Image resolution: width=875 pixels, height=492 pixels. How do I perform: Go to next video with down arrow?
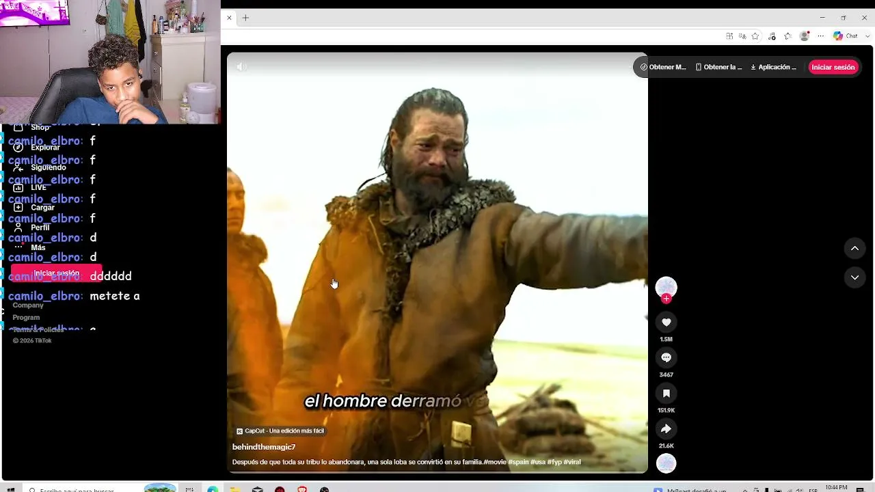[854, 277]
